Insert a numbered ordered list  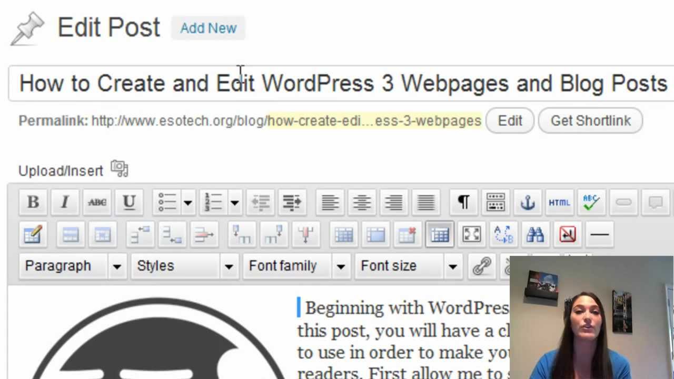[213, 203]
